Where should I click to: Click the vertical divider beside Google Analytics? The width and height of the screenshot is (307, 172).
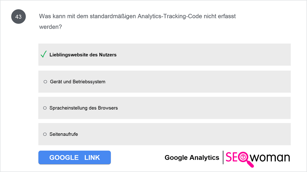click(223, 158)
